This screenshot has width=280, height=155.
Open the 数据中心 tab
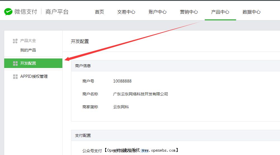tap(251, 12)
